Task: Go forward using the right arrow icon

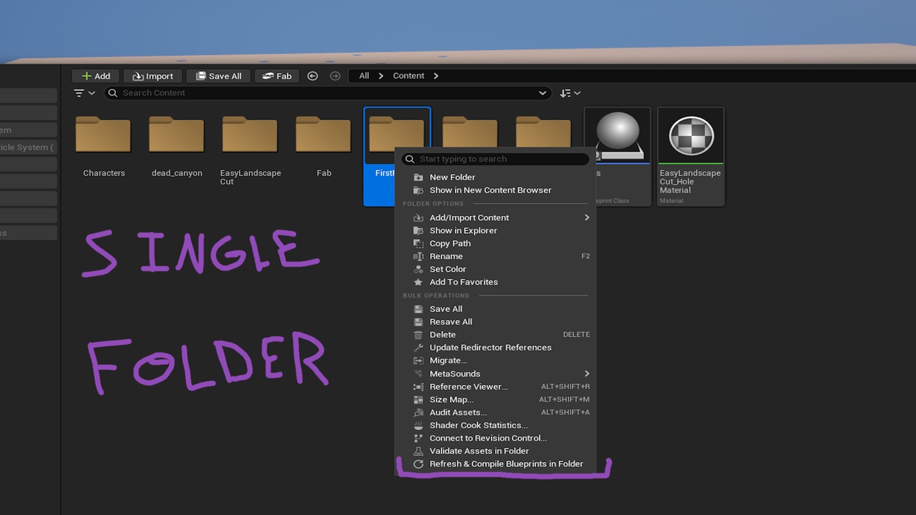Action: tap(335, 76)
